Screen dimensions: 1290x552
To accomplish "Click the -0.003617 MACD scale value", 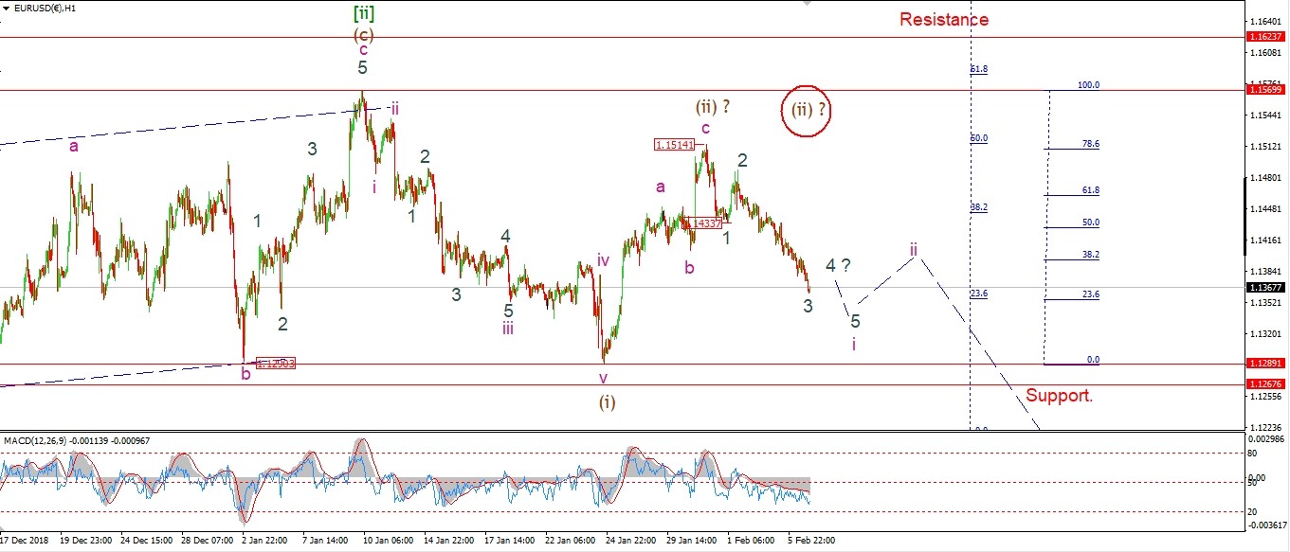I will point(1265,525).
